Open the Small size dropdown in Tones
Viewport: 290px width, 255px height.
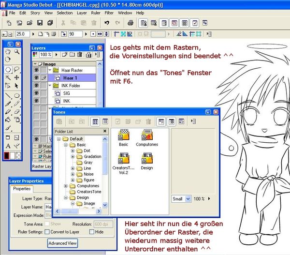point(188,199)
